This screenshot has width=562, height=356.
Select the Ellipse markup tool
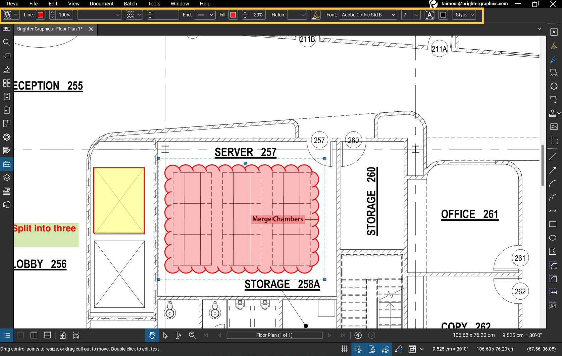coord(553,238)
